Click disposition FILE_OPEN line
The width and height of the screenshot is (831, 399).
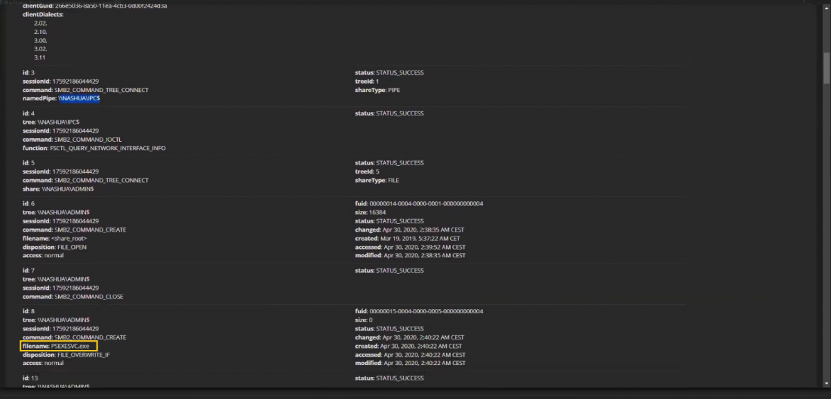pos(54,247)
